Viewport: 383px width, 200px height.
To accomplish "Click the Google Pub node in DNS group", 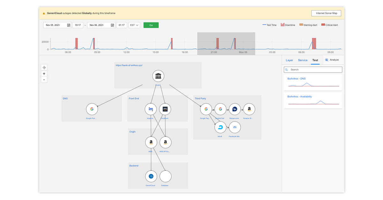I will point(92,109).
